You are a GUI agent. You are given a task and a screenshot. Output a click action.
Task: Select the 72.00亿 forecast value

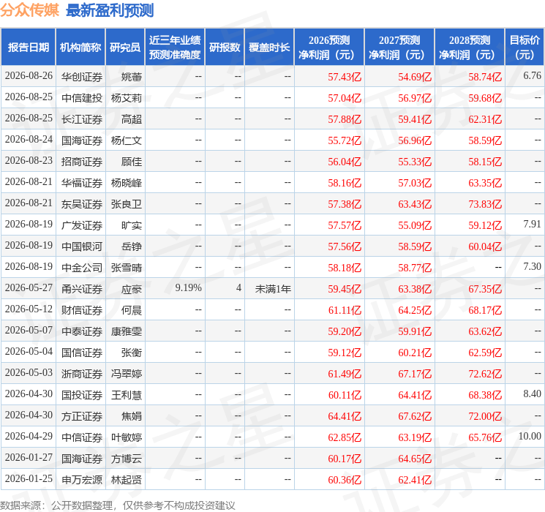tap(485, 416)
